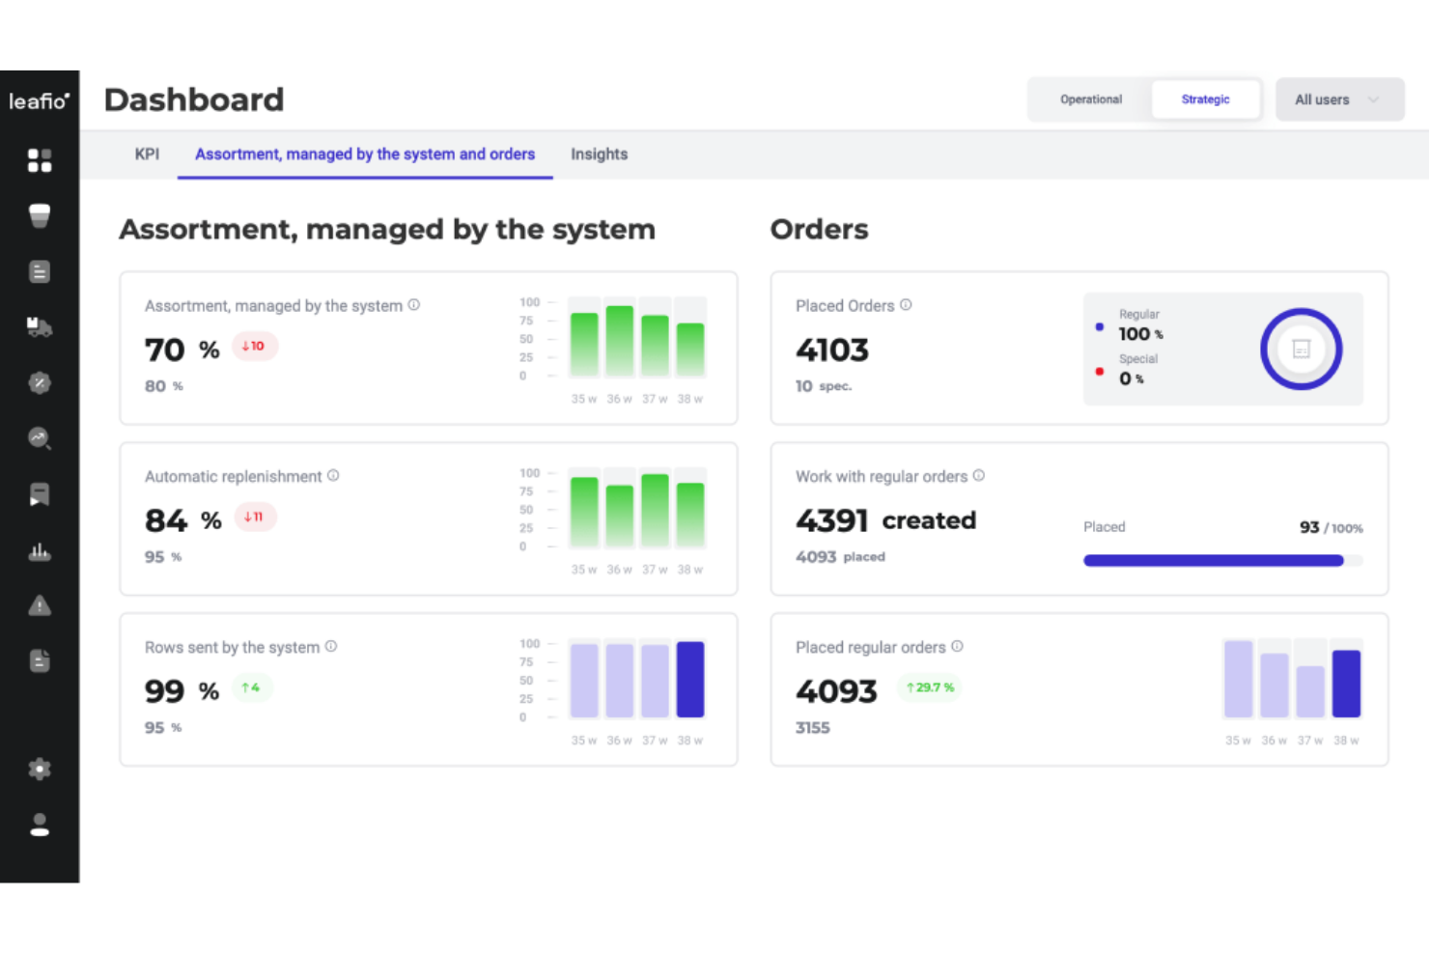Viewport: 1429px width, 953px height.
Task: Click the info icon beside Placed Orders
Action: tap(906, 304)
